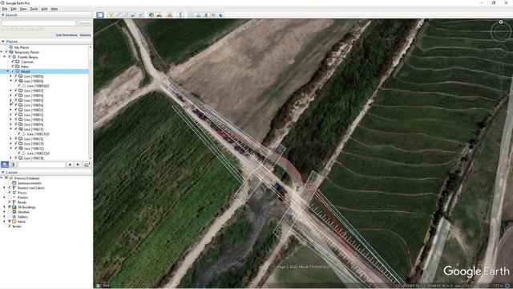Click the View in Google Maps icon
This screenshot has height=289, width=513.
(x=213, y=15)
